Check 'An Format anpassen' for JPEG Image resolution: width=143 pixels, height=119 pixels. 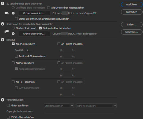click(59, 44)
